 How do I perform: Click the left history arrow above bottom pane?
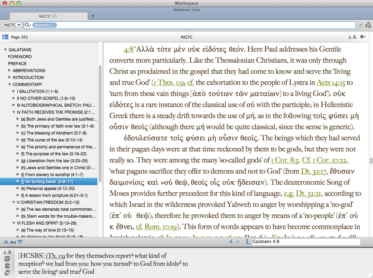(231, 242)
